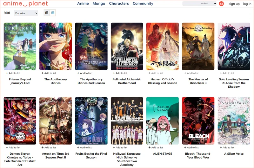Open A Silent Voice movie poster
This screenshot has width=254, height=168.
[x=234, y=121]
